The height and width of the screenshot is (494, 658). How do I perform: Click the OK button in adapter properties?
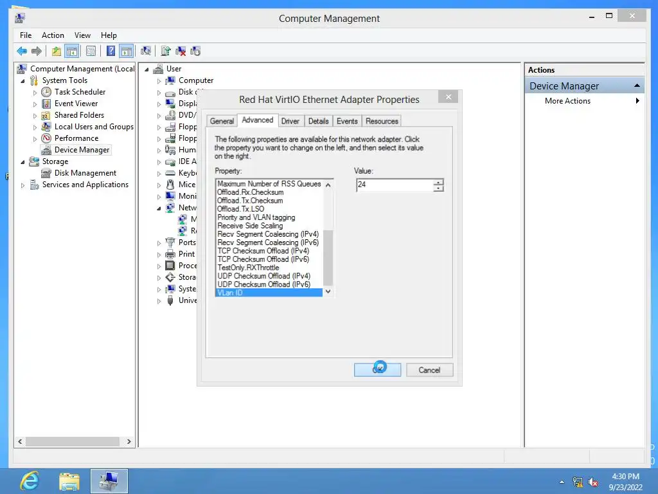pos(377,370)
